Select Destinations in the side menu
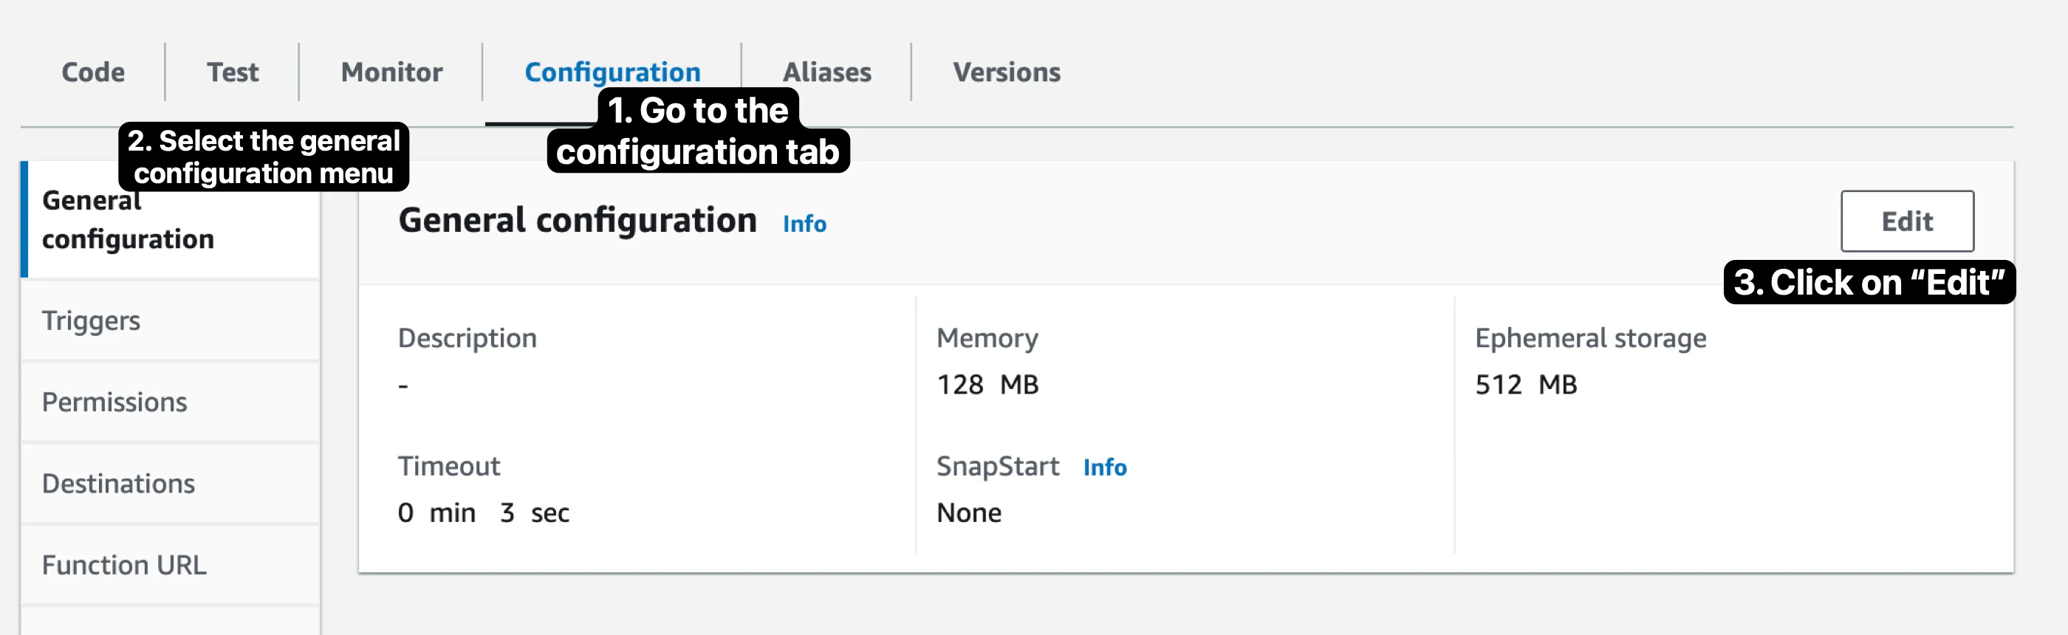2068x635 pixels. (x=118, y=484)
